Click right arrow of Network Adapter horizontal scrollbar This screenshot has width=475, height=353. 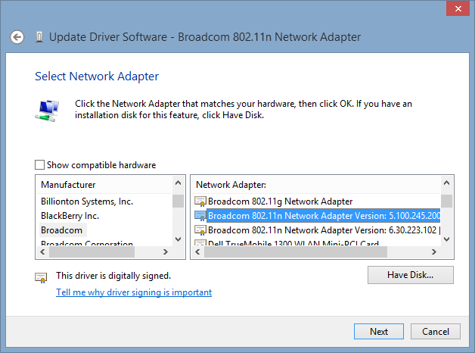(x=434, y=252)
